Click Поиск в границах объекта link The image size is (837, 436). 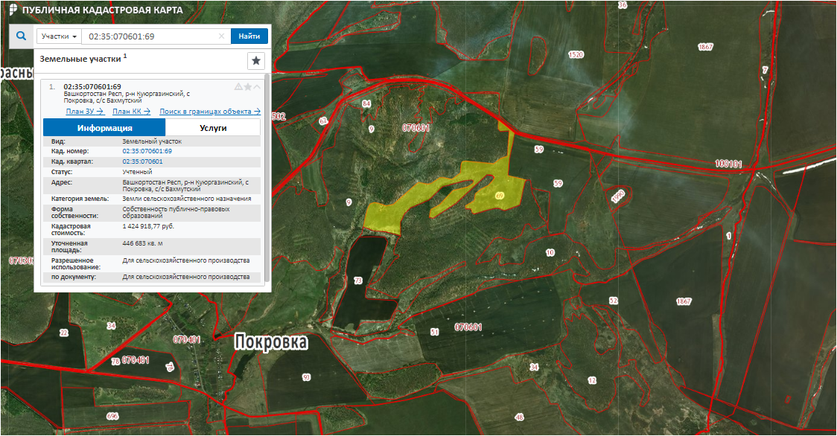click(210, 112)
